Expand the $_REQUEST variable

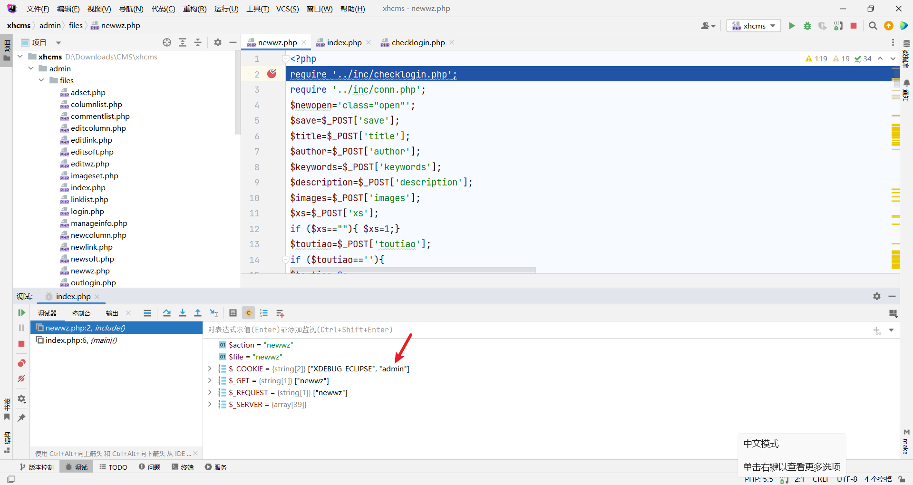coord(210,392)
